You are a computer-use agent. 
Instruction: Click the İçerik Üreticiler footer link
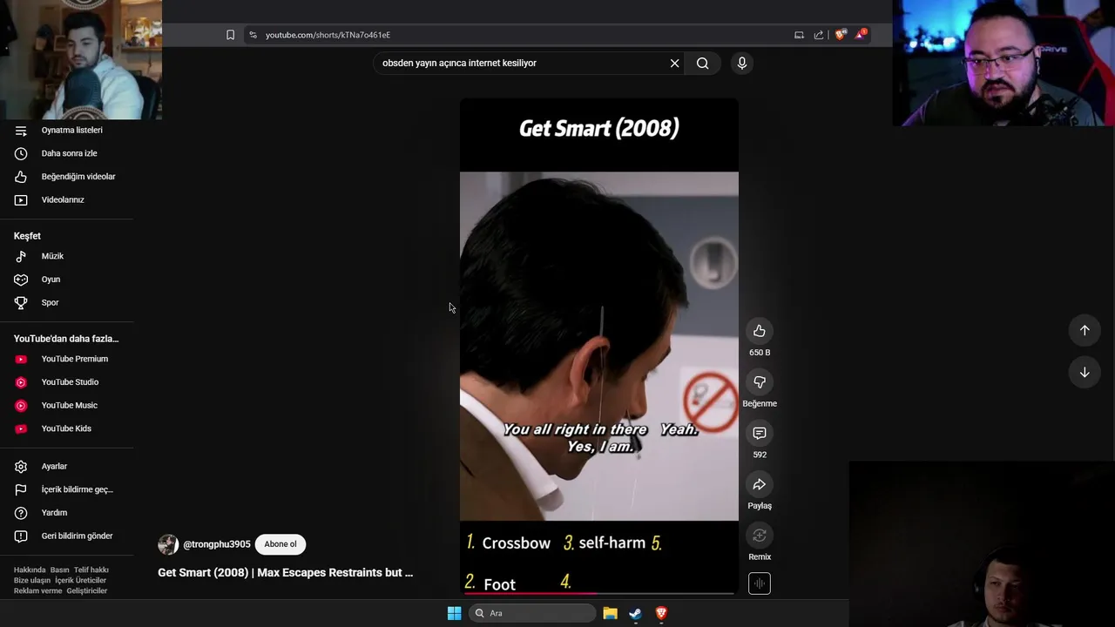80,581
